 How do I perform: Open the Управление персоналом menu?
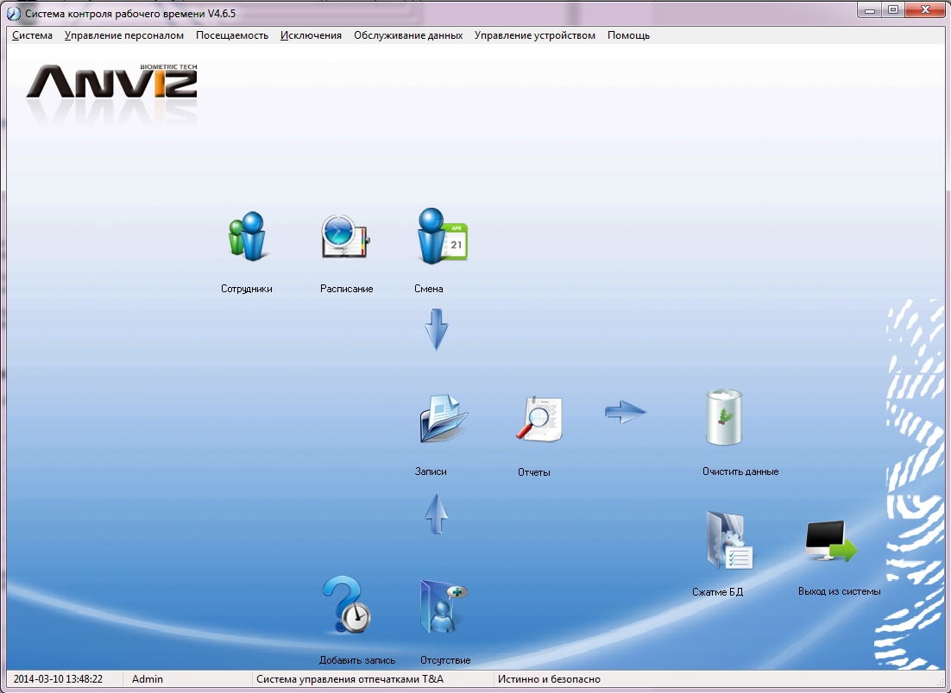pyautogui.click(x=124, y=35)
